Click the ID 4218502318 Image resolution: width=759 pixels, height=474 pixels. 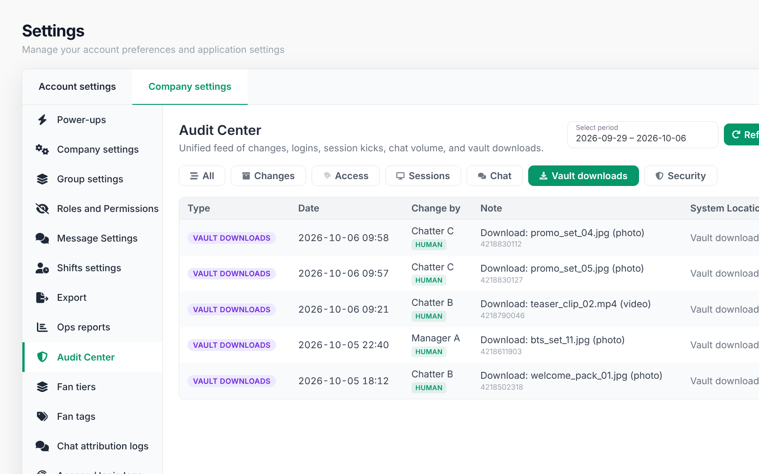pyautogui.click(x=502, y=387)
